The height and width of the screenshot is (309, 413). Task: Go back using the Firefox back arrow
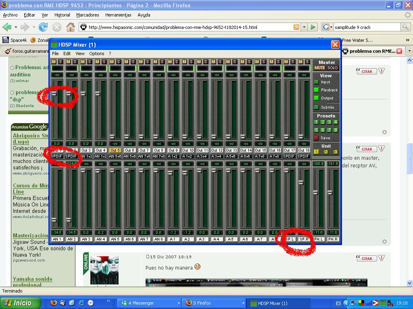pyautogui.click(x=7, y=27)
